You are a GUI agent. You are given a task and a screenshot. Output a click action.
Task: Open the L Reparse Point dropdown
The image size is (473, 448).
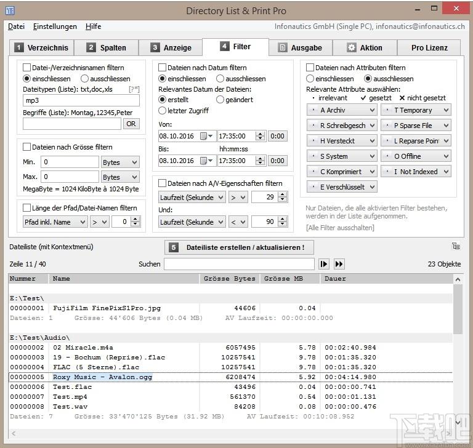tap(416, 141)
